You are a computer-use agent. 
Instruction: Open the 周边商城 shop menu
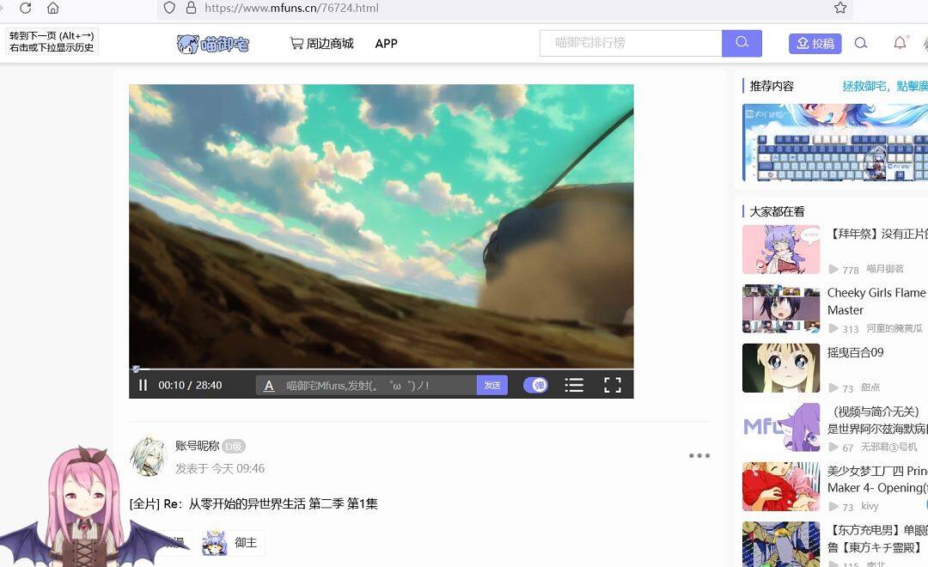tap(322, 43)
